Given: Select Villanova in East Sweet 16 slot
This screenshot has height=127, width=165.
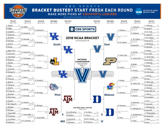Looking at the screenshot, I should coord(121,30).
